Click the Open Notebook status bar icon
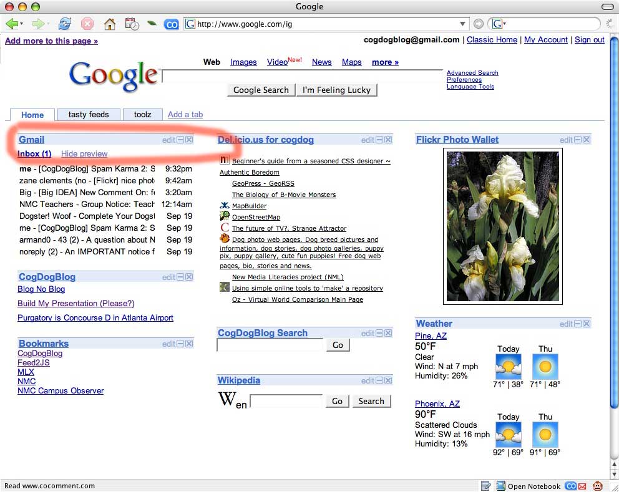This screenshot has height=492, width=619. pyautogui.click(x=500, y=486)
